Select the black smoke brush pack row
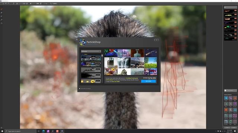Image resolution: width=238 pixels, height=133 pixels. (x=91, y=75)
